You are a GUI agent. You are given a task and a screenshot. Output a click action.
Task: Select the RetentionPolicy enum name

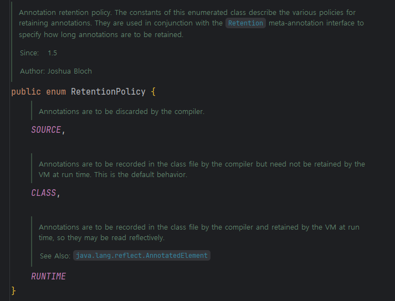click(108, 91)
